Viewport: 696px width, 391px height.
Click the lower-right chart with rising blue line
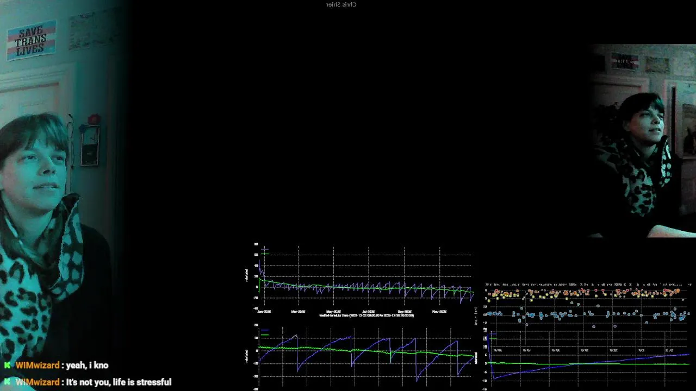click(x=587, y=358)
